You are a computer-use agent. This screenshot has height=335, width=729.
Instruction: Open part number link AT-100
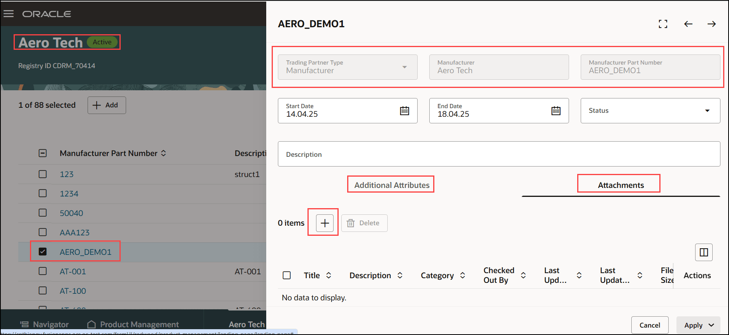pos(73,291)
